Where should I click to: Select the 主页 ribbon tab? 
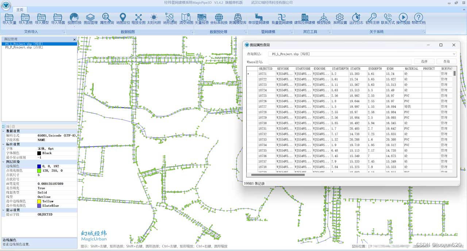coord(20,9)
